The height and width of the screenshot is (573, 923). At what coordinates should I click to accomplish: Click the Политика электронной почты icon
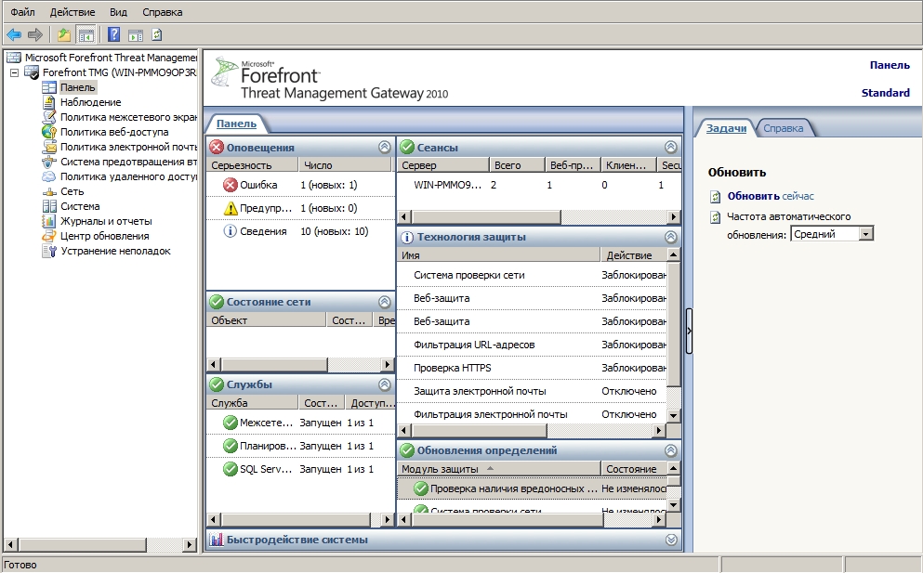point(49,147)
